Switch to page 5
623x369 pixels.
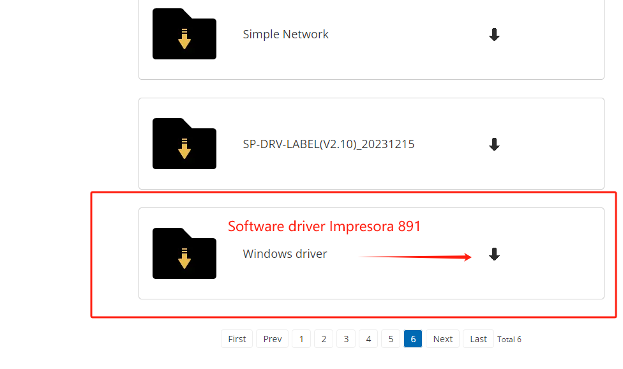(391, 339)
